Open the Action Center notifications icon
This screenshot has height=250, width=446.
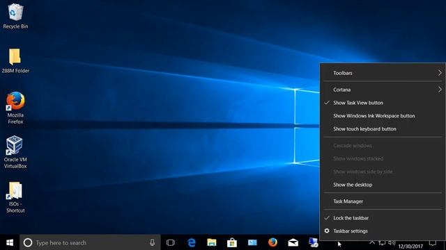click(x=433, y=243)
